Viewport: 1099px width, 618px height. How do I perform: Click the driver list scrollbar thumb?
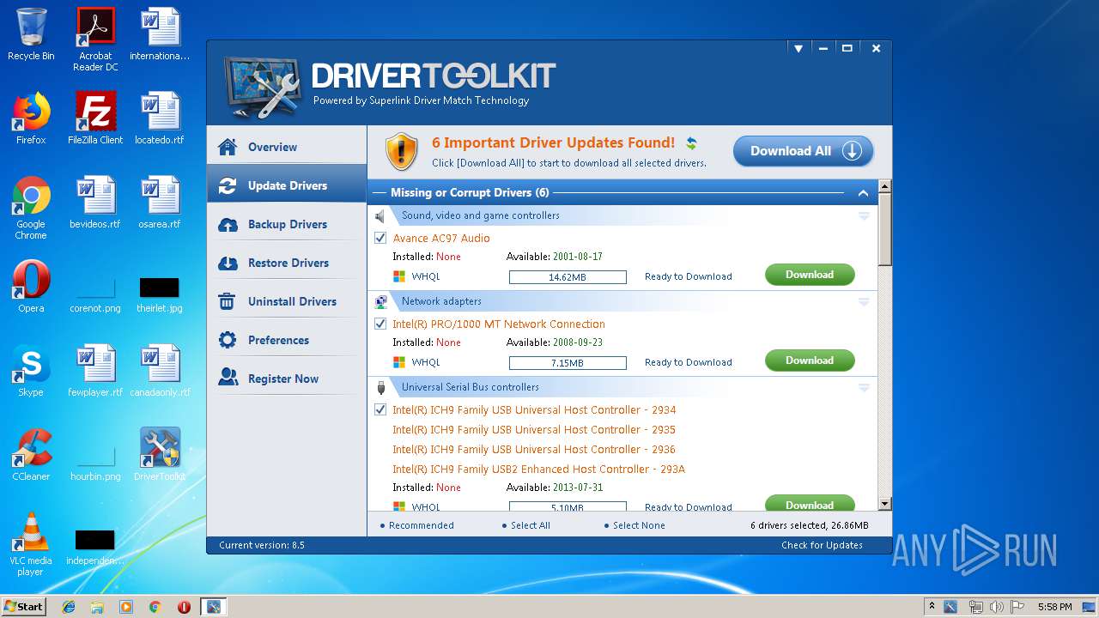pyautogui.click(x=885, y=229)
